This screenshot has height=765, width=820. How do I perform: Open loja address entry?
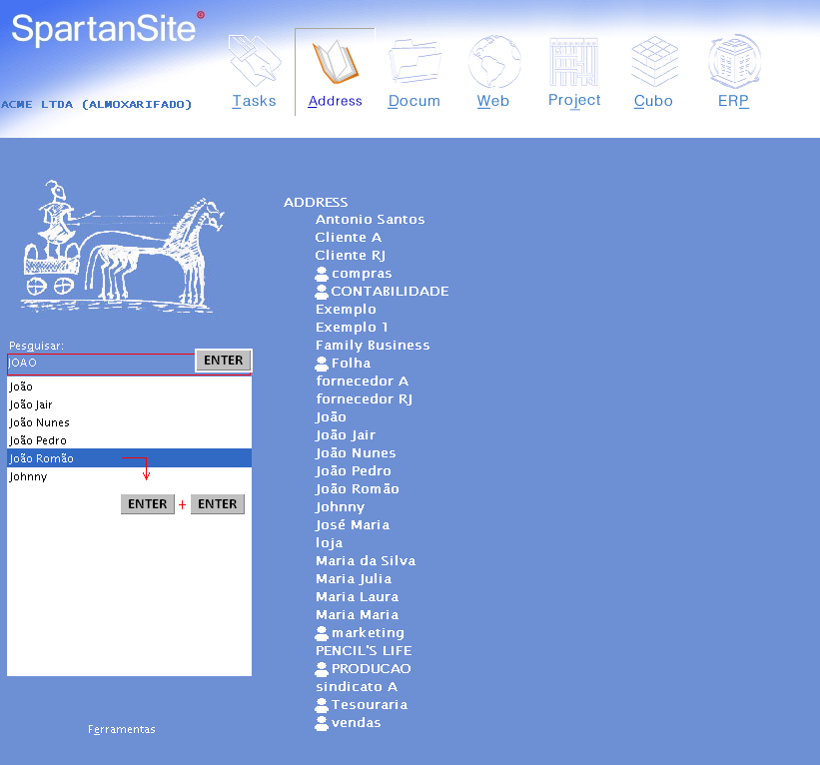(329, 543)
